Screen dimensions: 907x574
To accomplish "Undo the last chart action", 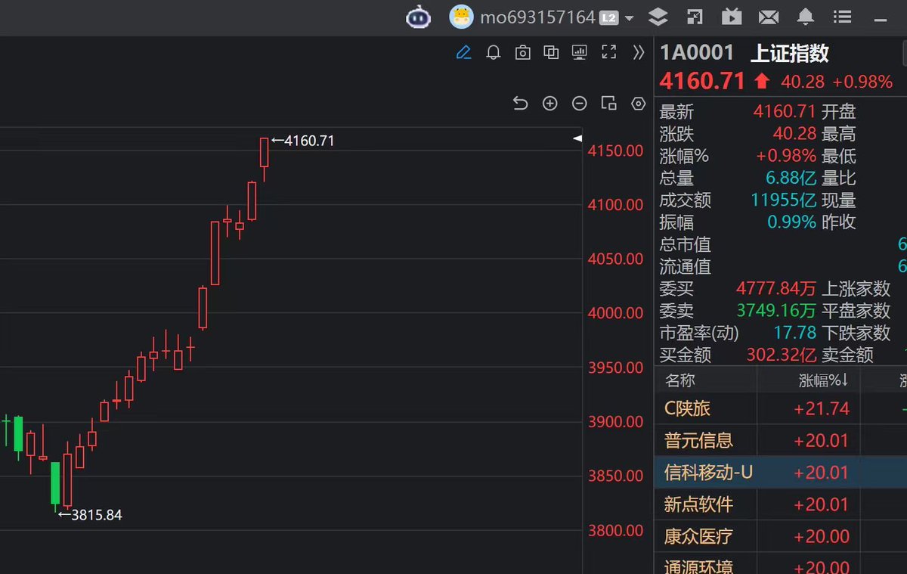I will tap(520, 104).
